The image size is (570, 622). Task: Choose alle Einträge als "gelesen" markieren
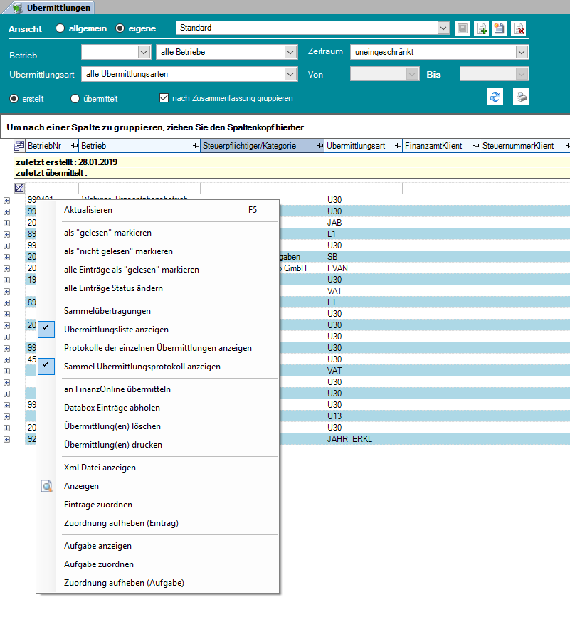pos(157,270)
